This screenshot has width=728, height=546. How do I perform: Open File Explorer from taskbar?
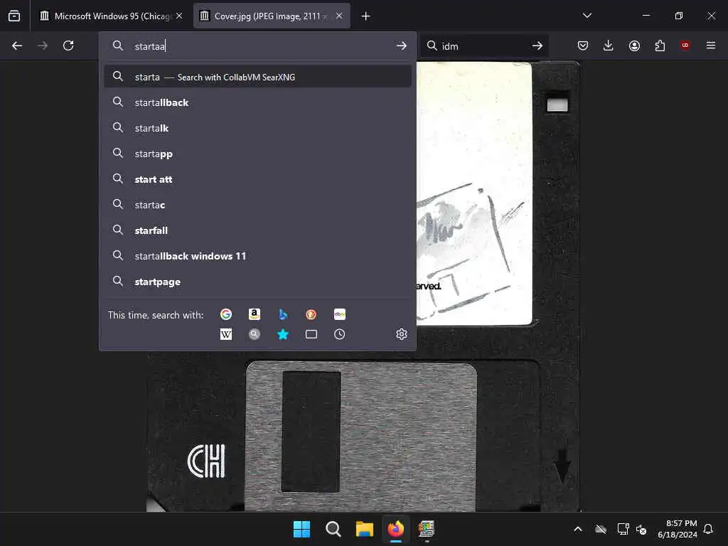365,529
